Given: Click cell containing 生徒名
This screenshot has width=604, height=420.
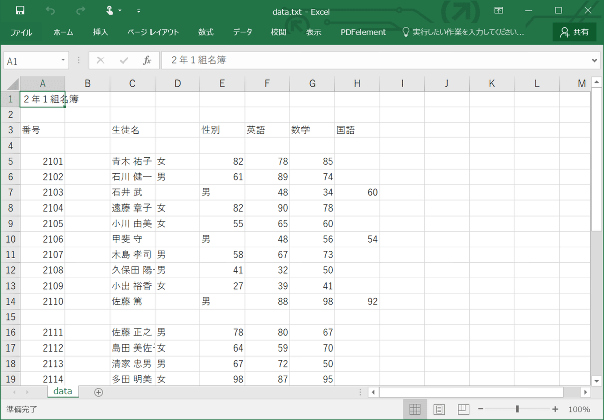Looking at the screenshot, I should 132,130.
